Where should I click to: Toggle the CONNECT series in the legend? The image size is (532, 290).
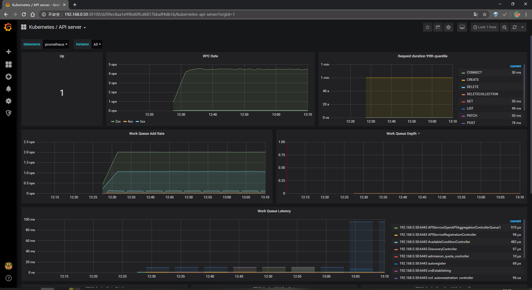point(474,72)
